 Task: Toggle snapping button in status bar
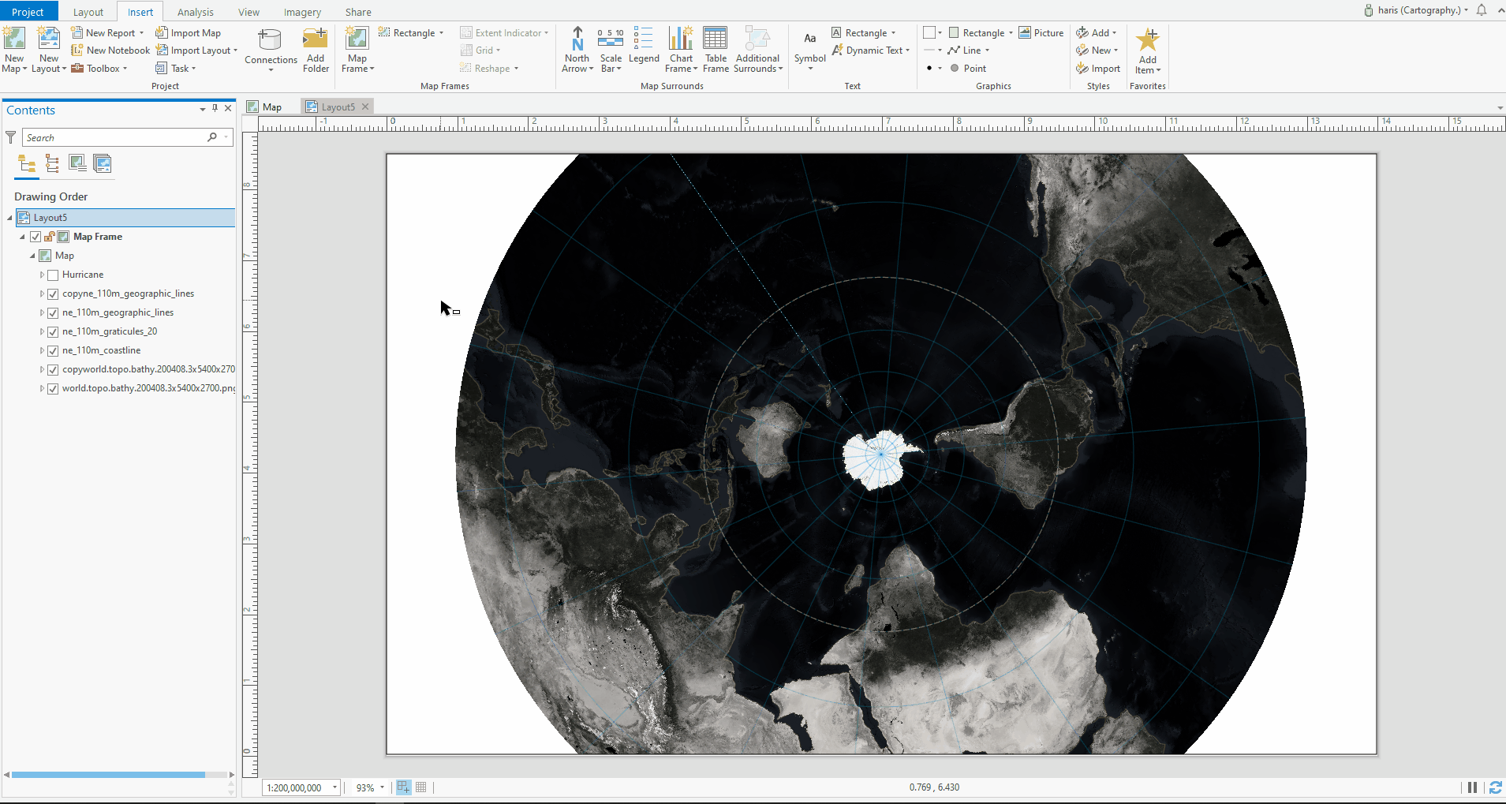403,787
